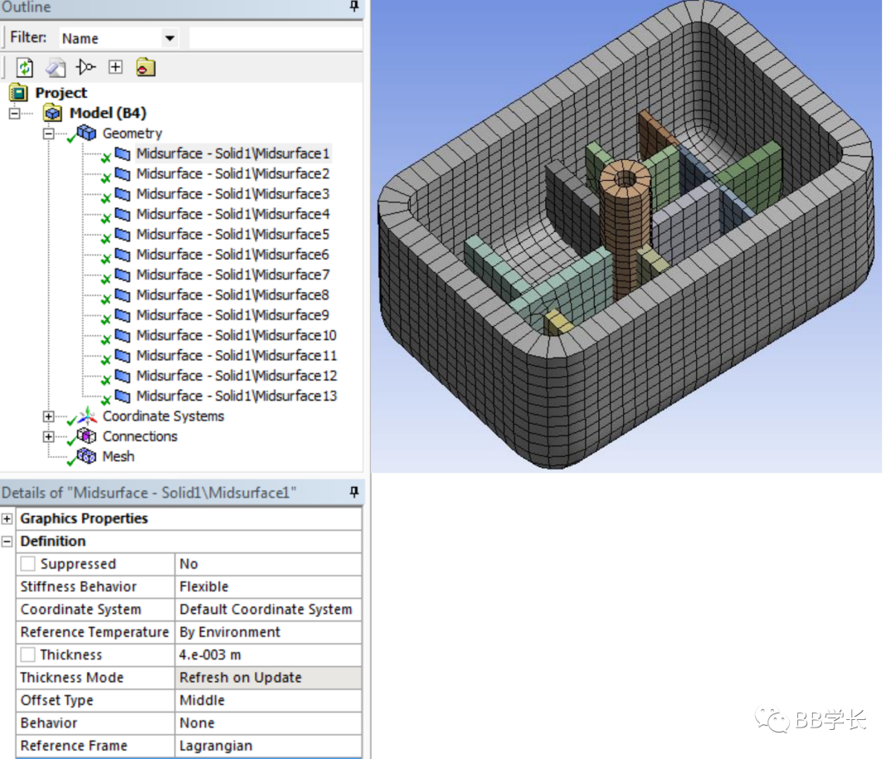
Task: Click surface body icon of Midsurface8
Action: 122,294
